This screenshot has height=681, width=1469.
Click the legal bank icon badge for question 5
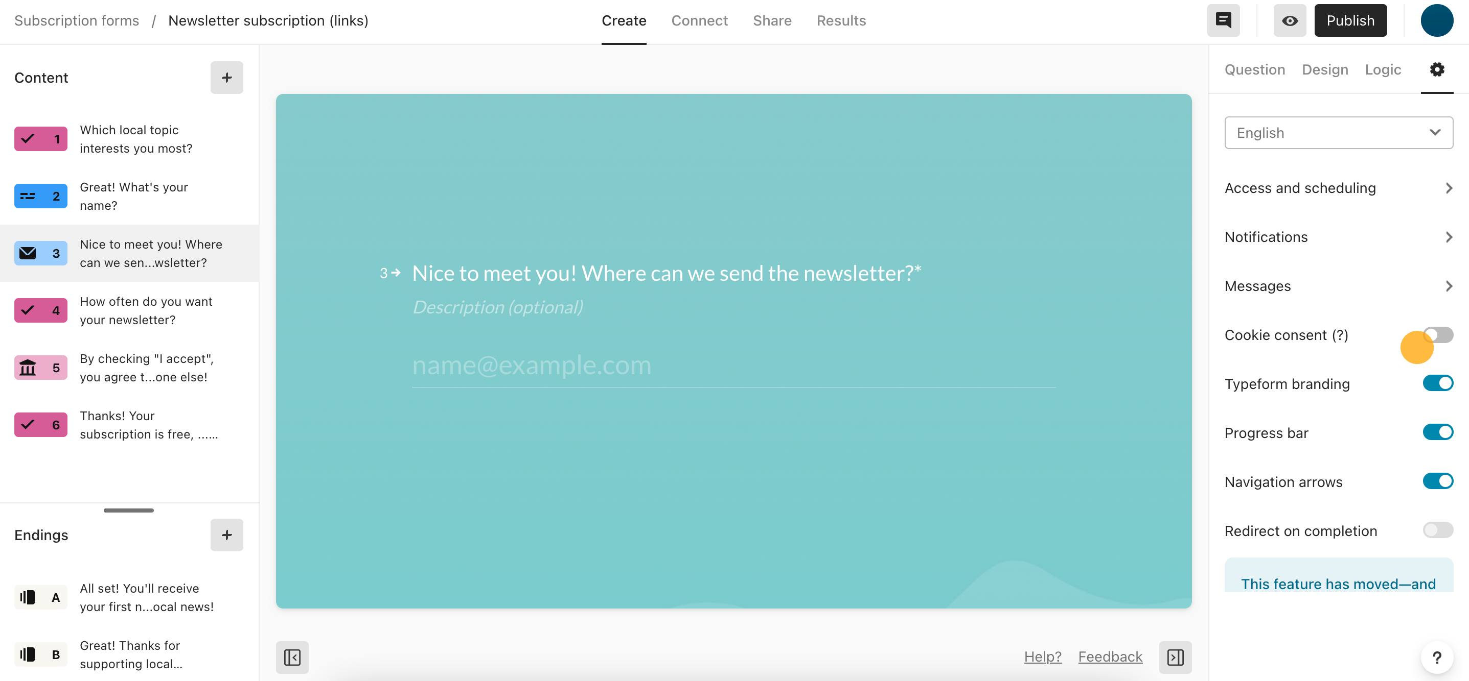click(40, 368)
